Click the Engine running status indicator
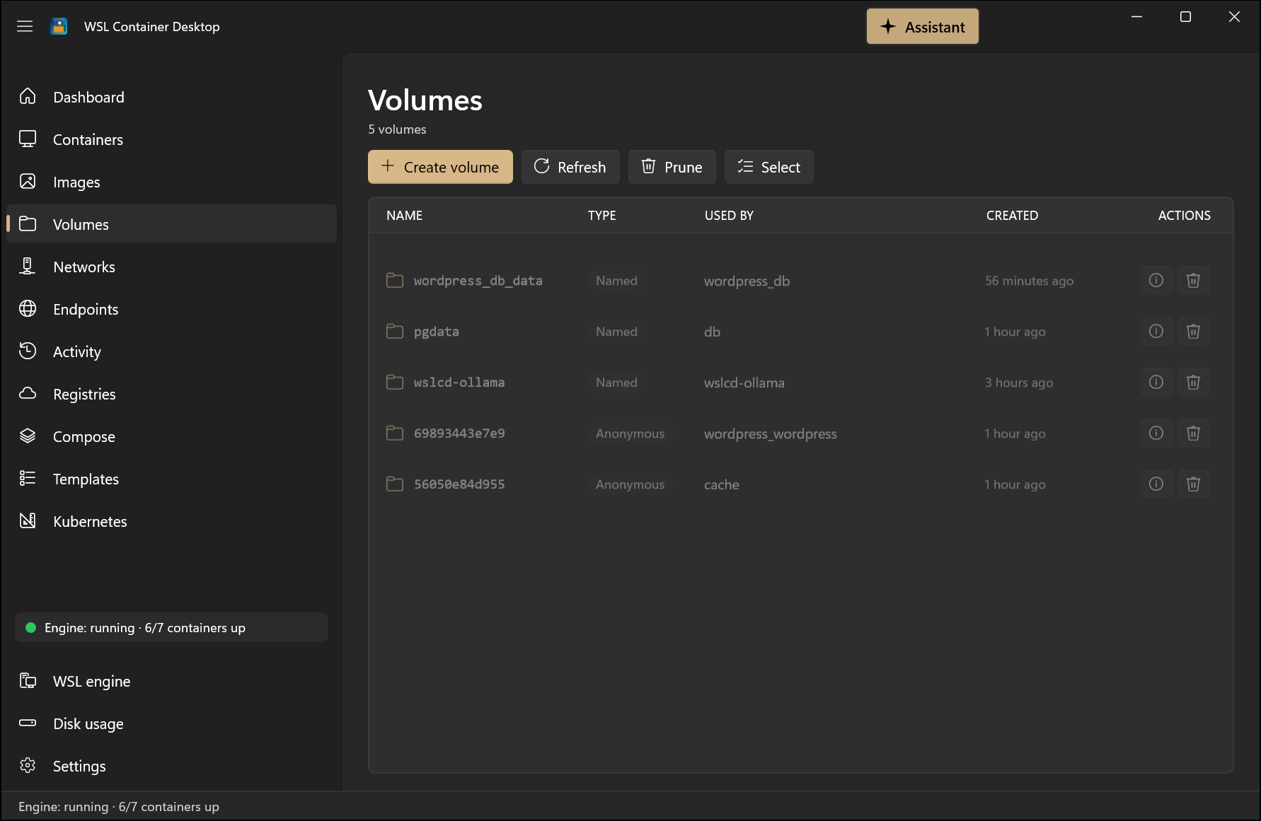The width and height of the screenshot is (1261, 821). point(171,627)
